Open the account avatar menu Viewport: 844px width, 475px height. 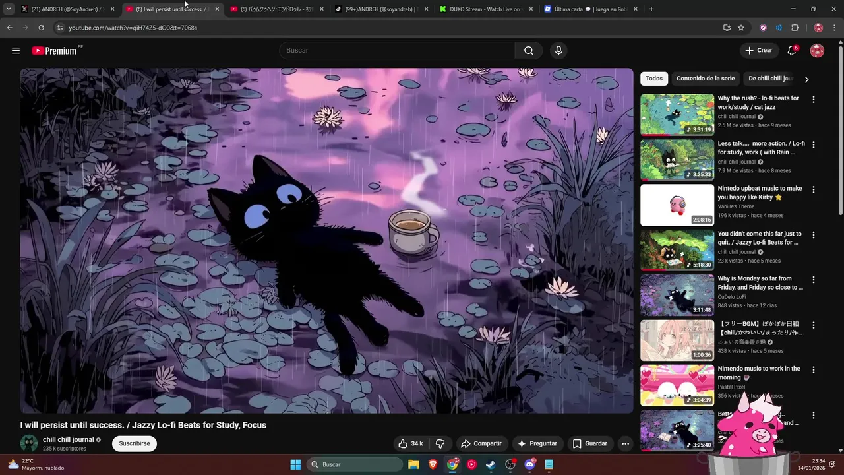[817, 51]
